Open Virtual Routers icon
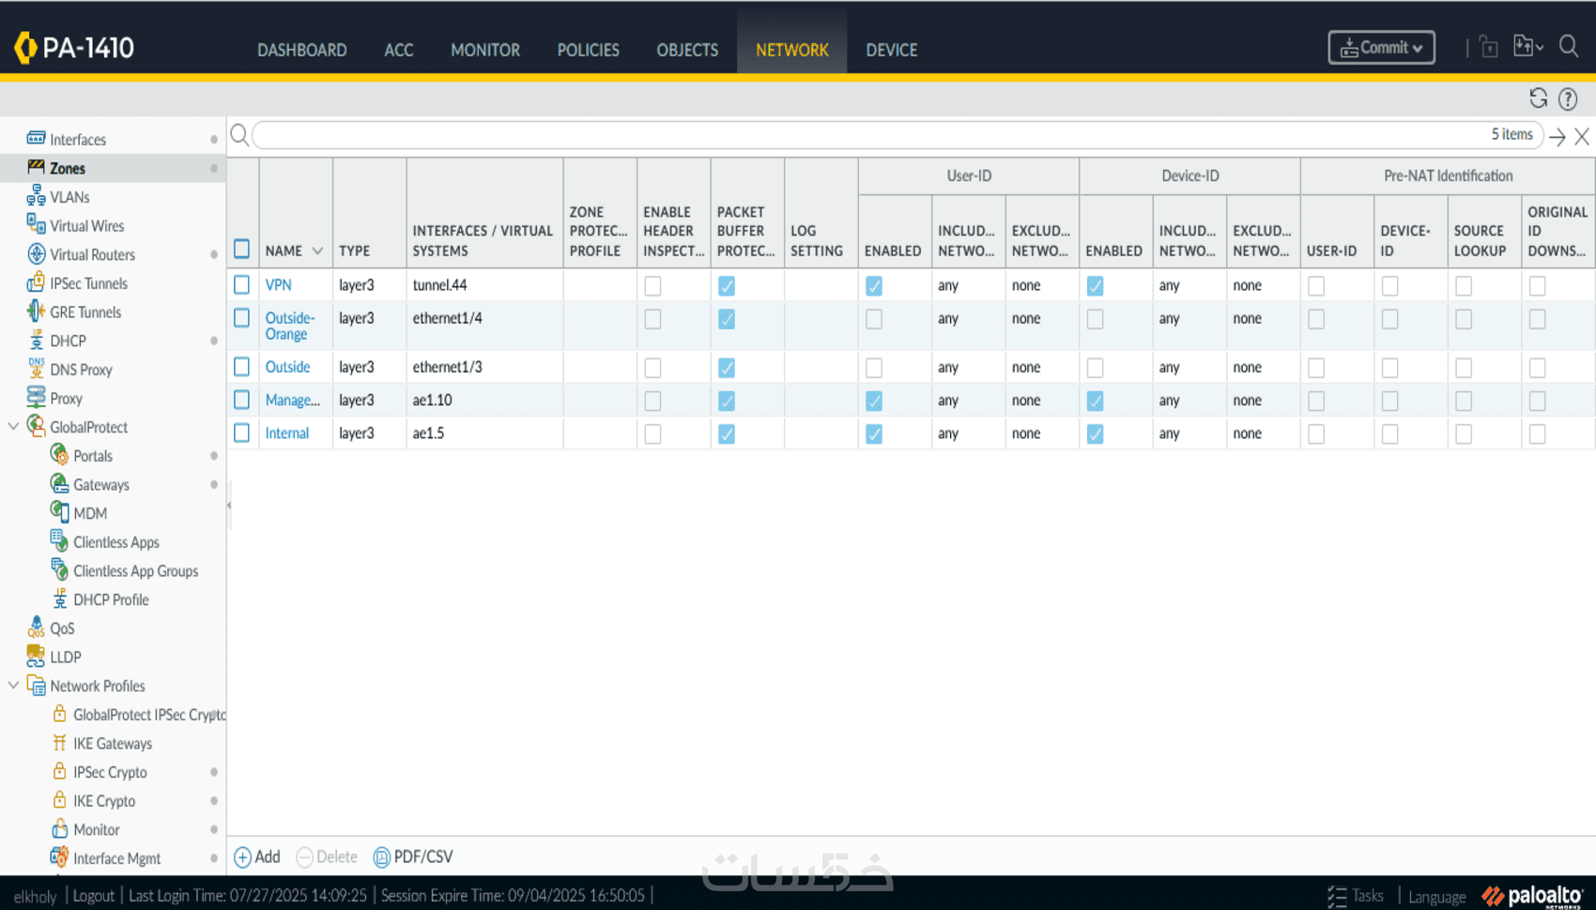The image size is (1596, 910). click(x=36, y=254)
